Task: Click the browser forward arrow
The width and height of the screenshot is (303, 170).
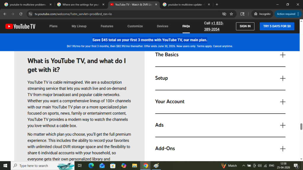Action: pyautogui.click(x=13, y=14)
